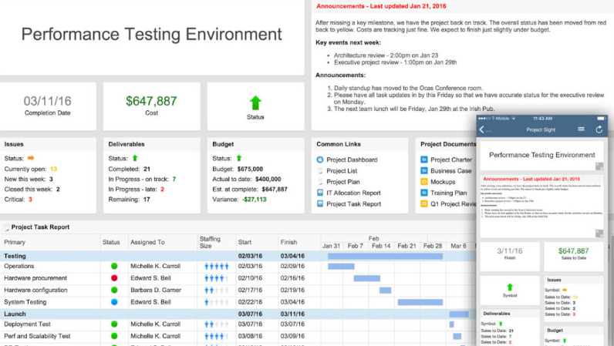Click the IT Allocation Report icon
Viewport: 614px width, 346px height.
pyautogui.click(x=320, y=193)
